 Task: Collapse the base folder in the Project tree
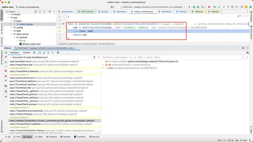tap(11, 21)
